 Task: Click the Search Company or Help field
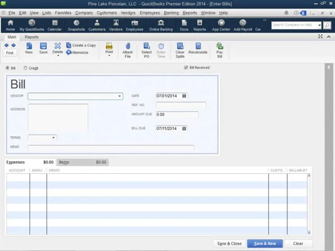pyautogui.click(x=294, y=25)
